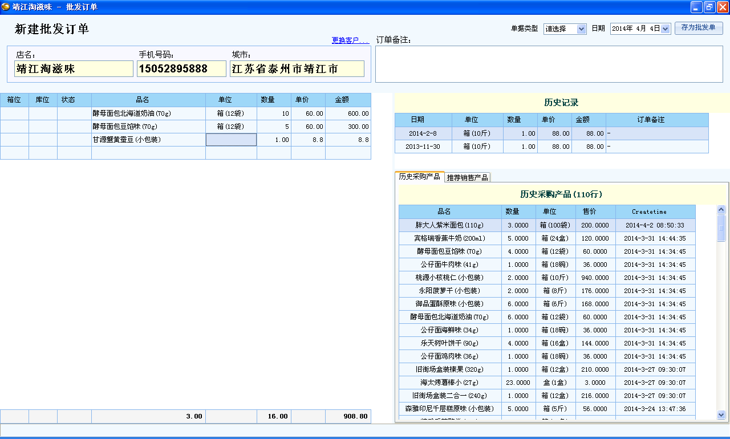Expand the 日期 date picker dropdown
The image size is (730, 439).
(665, 29)
